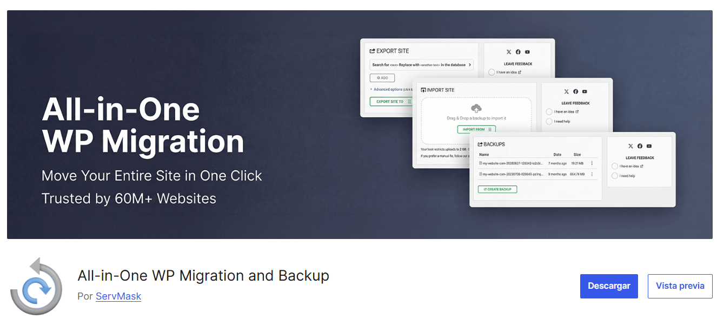
Task: Click the CREATE BACKUP button
Action: (x=497, y=189)
